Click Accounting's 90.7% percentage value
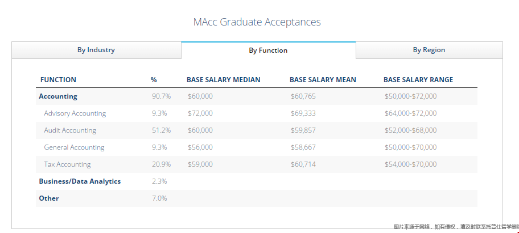519x233 pixels. [161, 96]
